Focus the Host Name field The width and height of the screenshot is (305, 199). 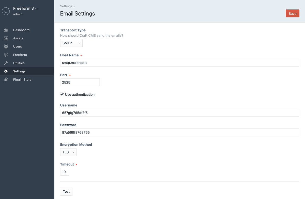[179, 63]
